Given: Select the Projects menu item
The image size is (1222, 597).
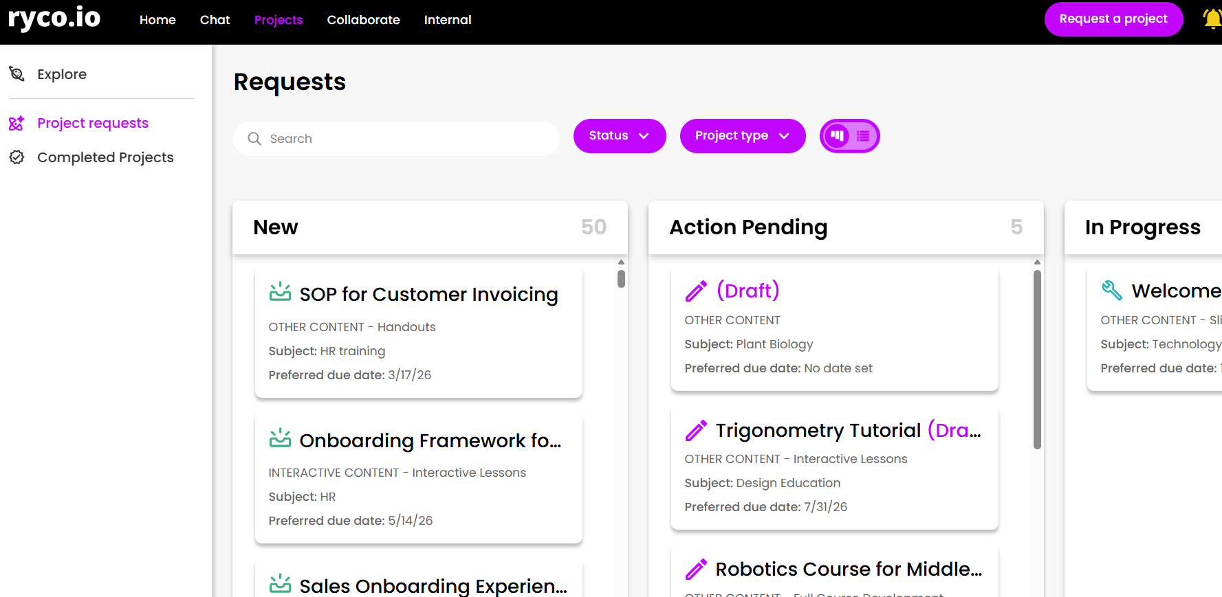Looking at the screenshot, I should point(279,20).
